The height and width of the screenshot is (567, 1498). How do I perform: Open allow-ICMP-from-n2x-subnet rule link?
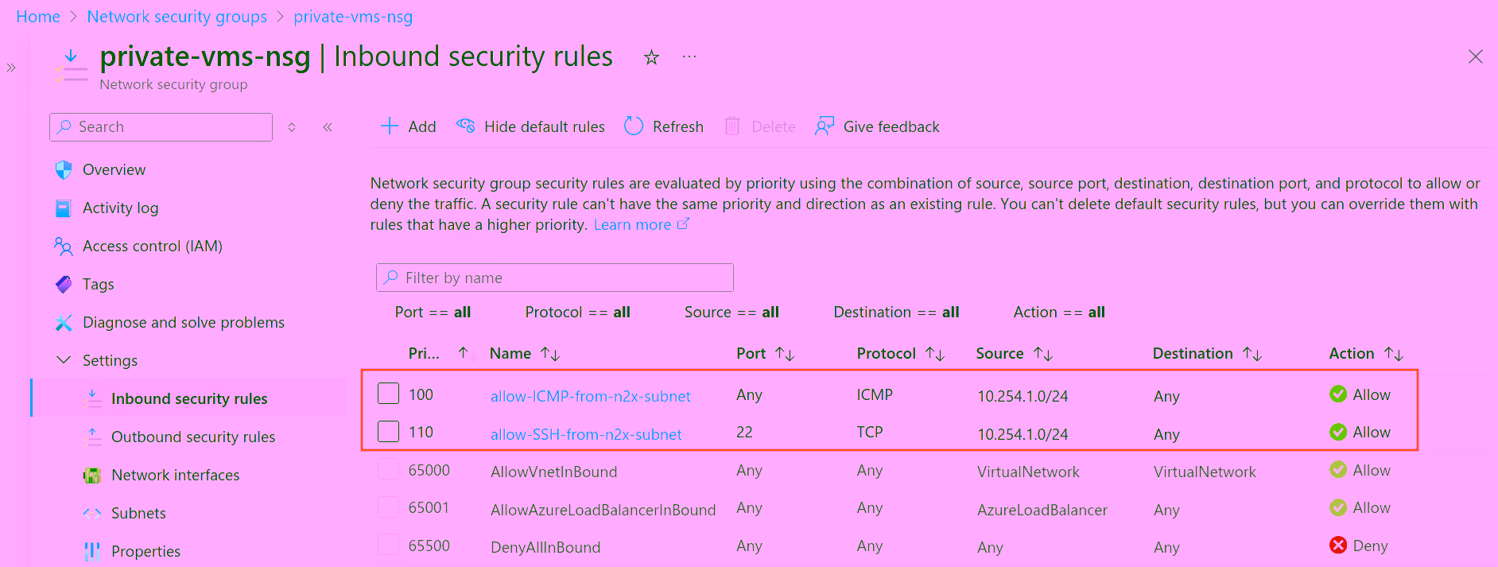click(x=590, y=396)
